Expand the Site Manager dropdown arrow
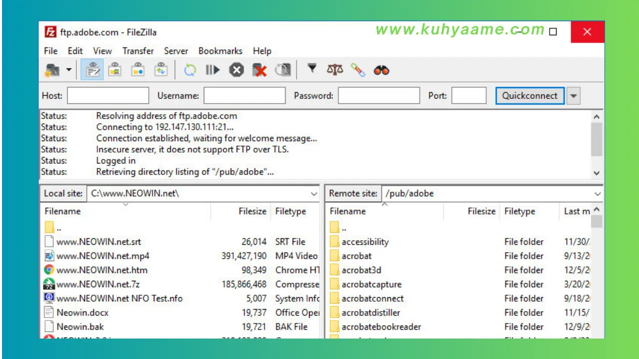This screenshot has width=639, height=359. point(68,70)
